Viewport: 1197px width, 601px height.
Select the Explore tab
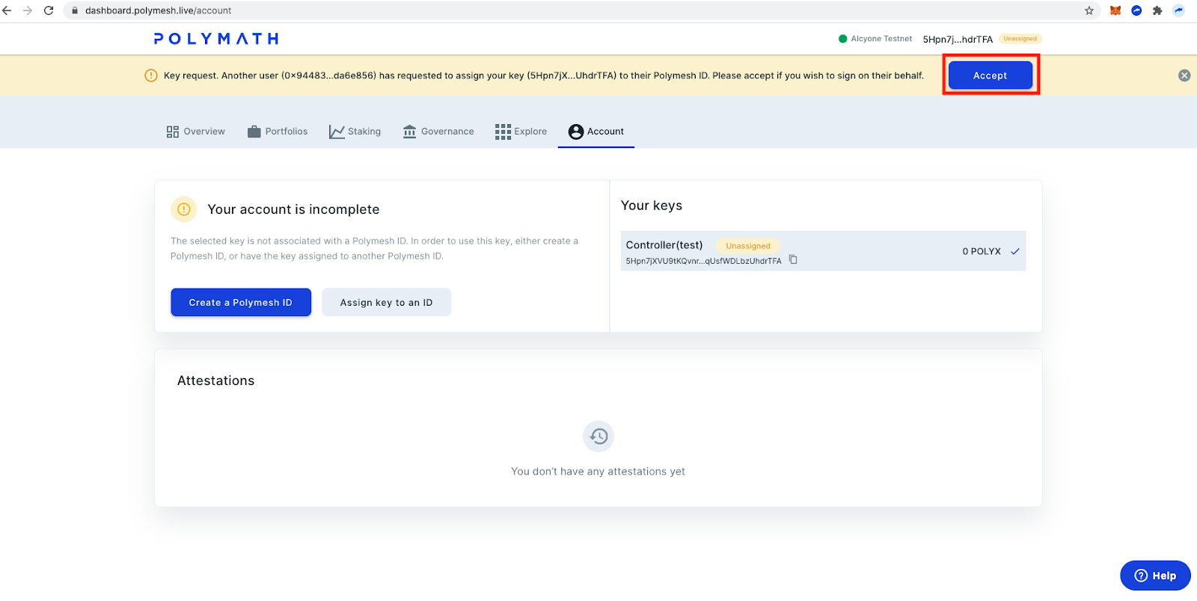521,132
